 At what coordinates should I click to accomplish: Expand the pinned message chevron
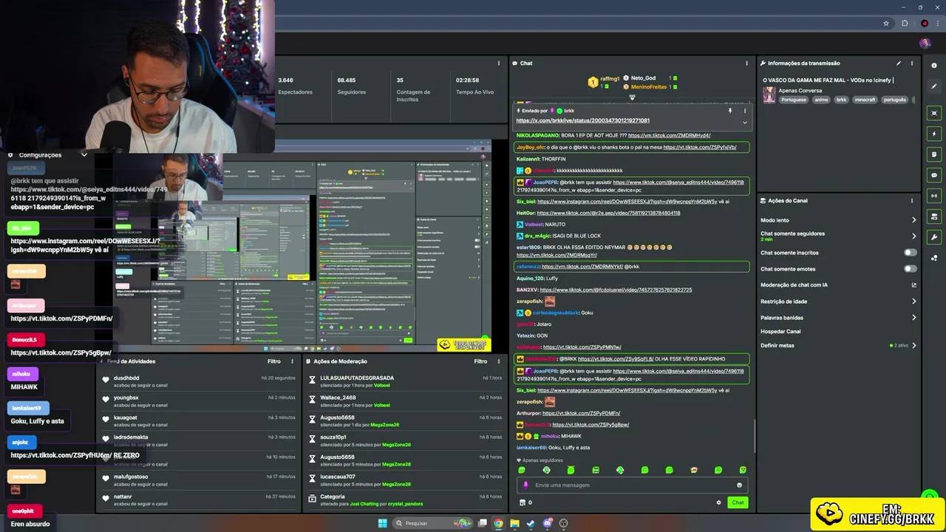point(744,122)
